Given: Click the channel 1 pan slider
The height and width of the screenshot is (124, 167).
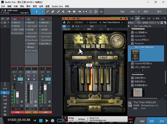Looking at the screenshot, I should click(x=18, y=69).
